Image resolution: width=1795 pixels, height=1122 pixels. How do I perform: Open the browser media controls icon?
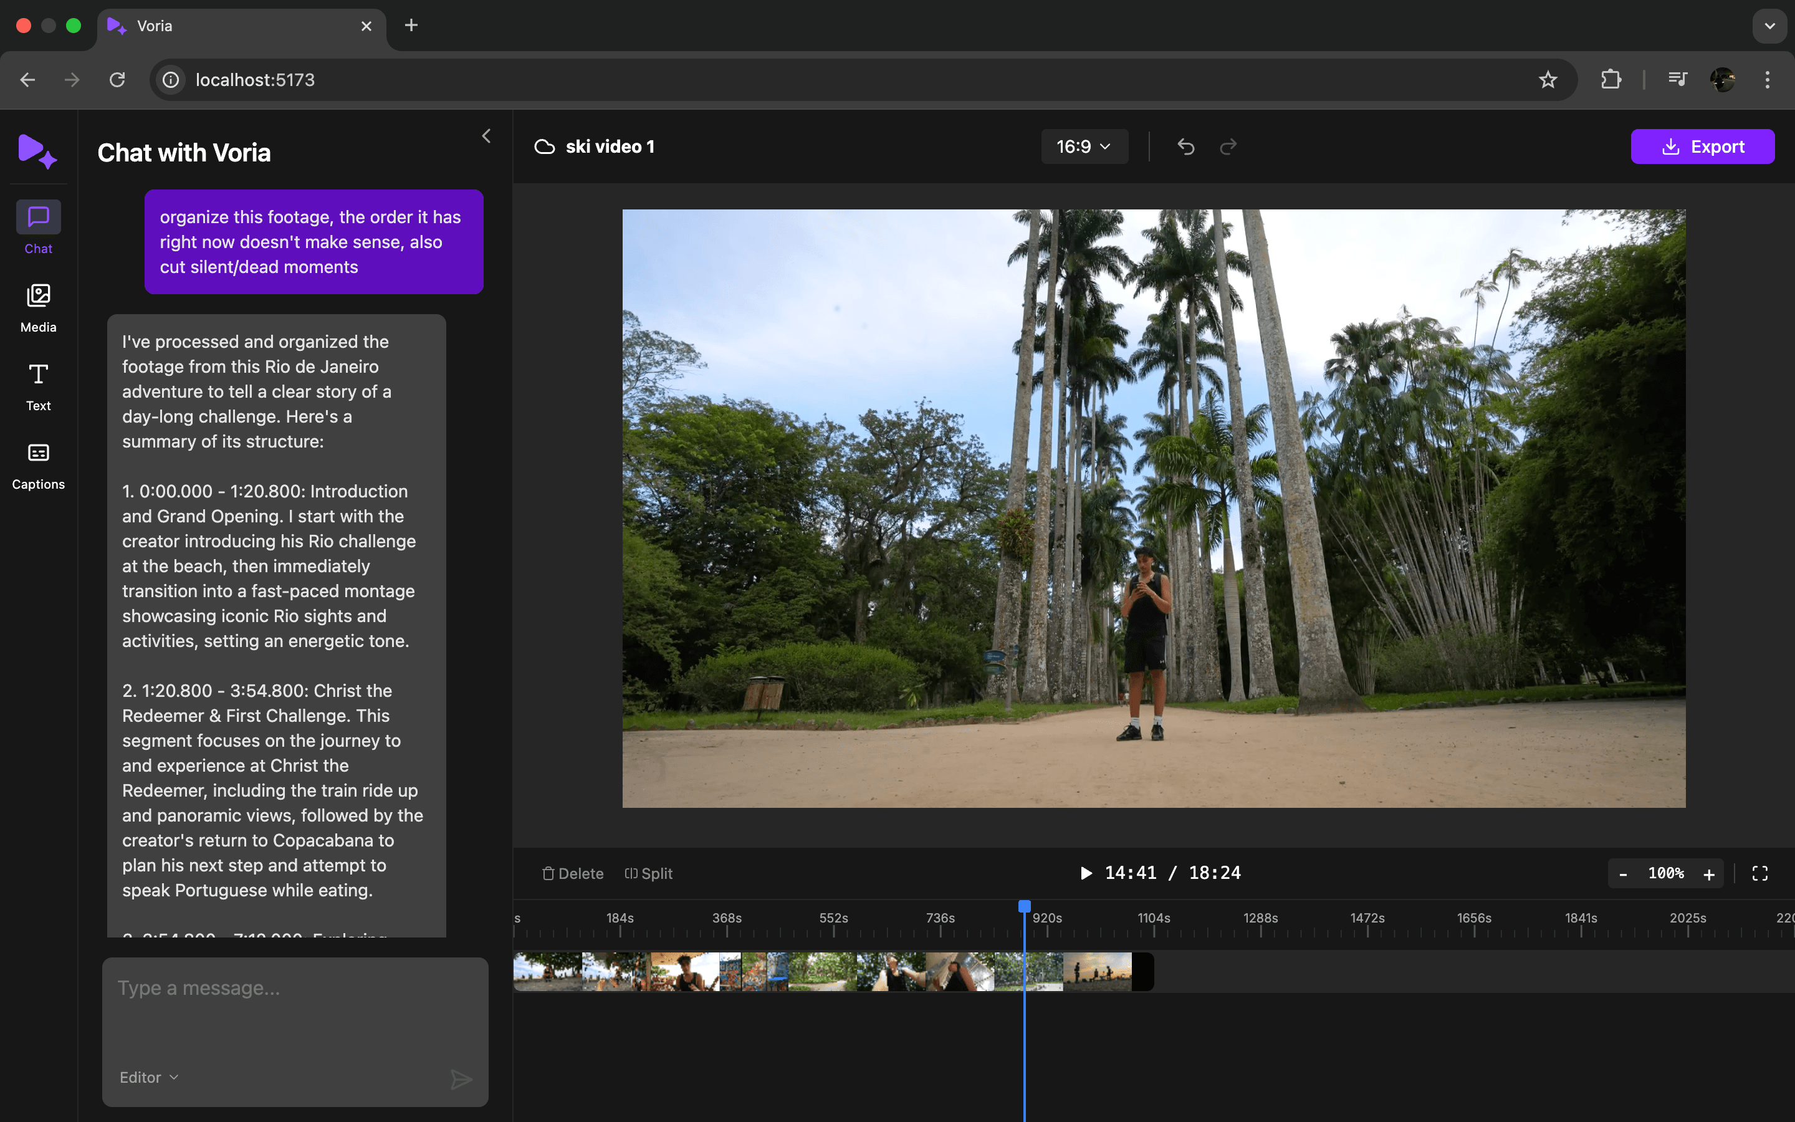pos(1677,79)
